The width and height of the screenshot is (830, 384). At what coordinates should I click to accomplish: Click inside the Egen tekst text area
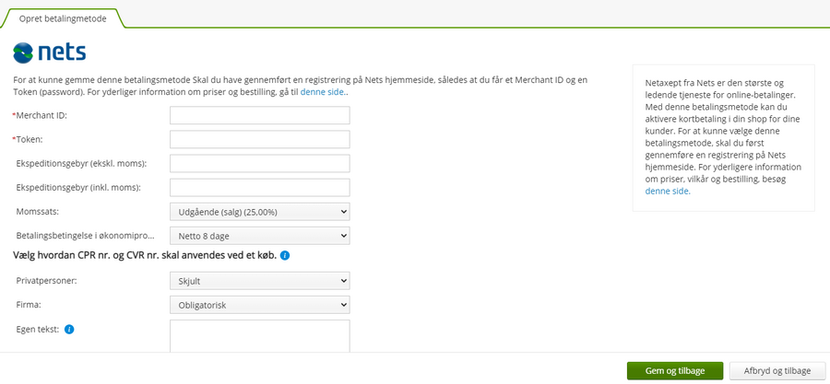(259, 336)
